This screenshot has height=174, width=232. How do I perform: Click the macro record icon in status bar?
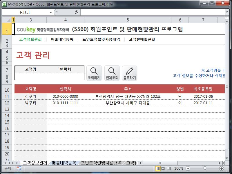(x=19, y=168)
